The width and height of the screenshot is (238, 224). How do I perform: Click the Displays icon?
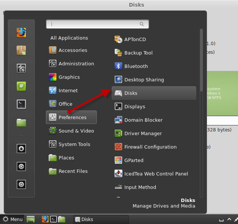118,106
